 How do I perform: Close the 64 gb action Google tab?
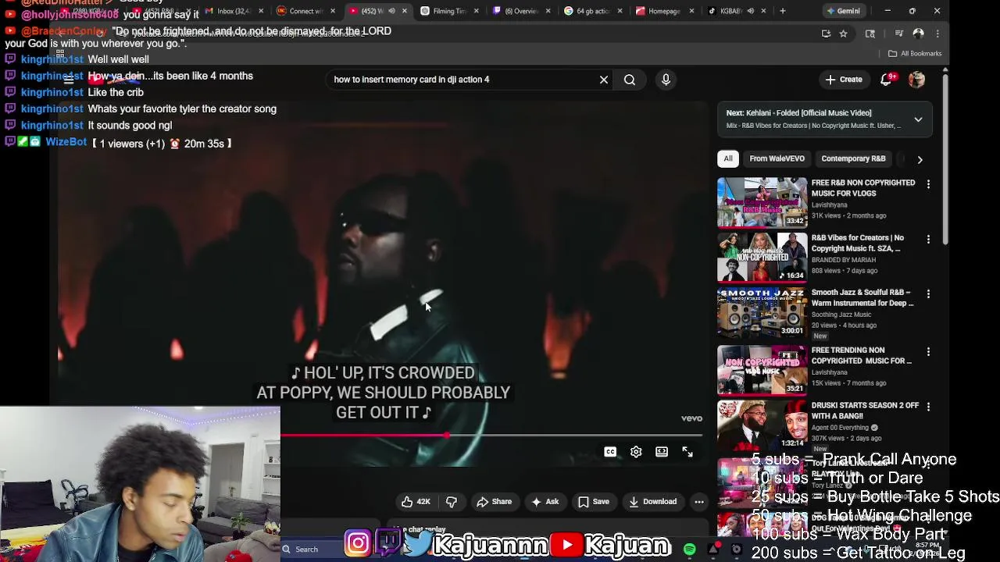[x=620, y=11]
